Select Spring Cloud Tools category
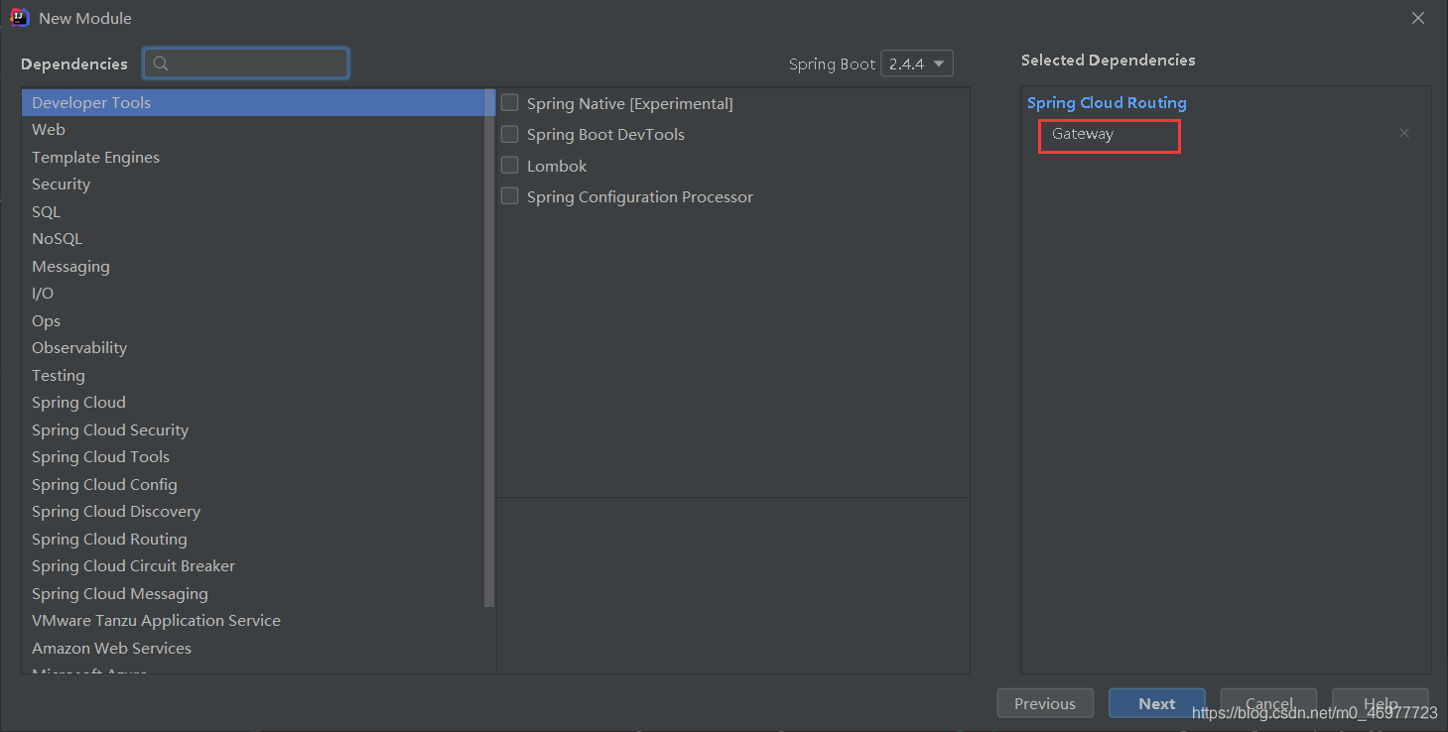Viewport: 1448px width, 732px height. coord(253,457)
